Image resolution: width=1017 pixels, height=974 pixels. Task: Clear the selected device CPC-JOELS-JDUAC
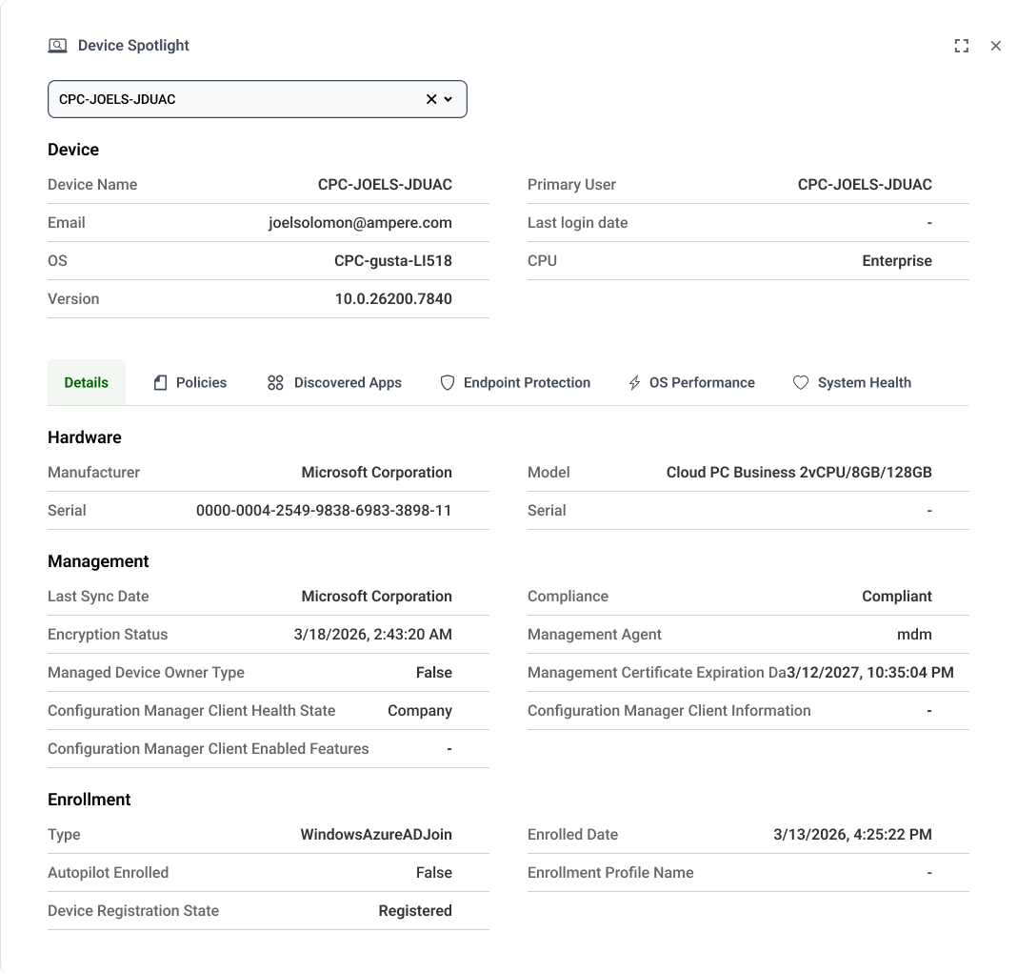pos(430,99)
